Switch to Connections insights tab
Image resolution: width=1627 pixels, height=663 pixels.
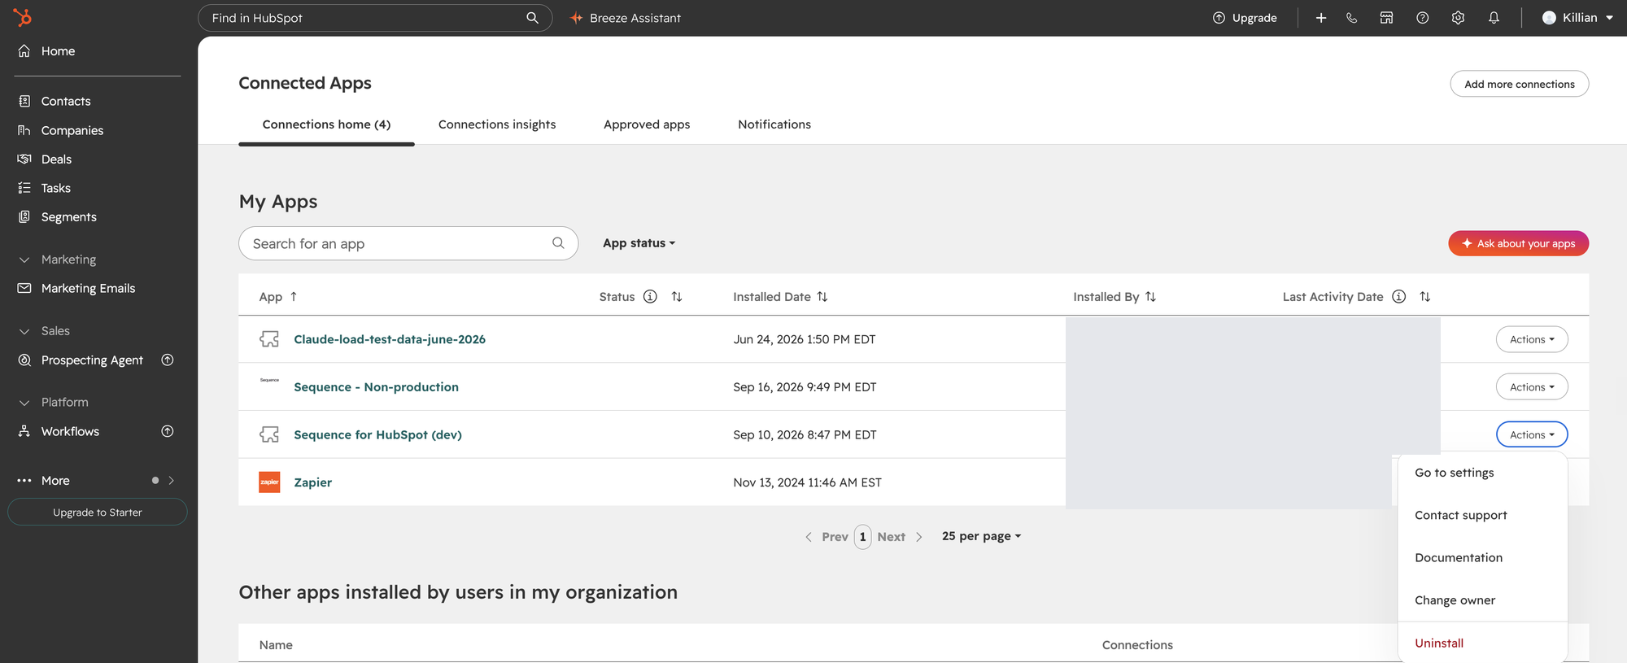click(x=497, y=124)
